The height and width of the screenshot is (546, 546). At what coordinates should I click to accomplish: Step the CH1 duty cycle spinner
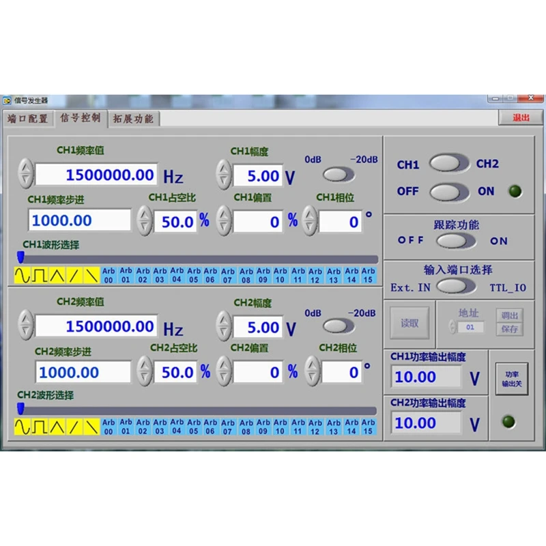coord(144,220)
